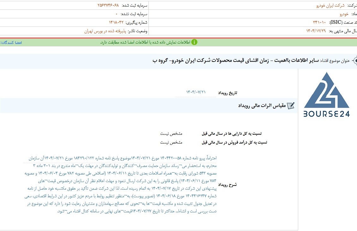Click the first line of the event description starting "احتراماً"
Screen dimensions: 357x231
point(123,158)
